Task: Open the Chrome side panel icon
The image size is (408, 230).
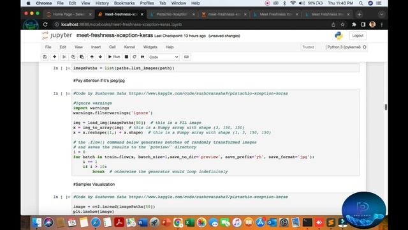Action: (x=363, y=24)
